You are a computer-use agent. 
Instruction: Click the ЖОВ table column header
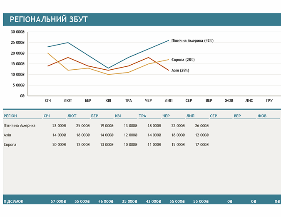point(262,116)
